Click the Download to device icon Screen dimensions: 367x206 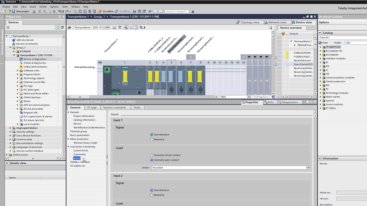(80, 11)
